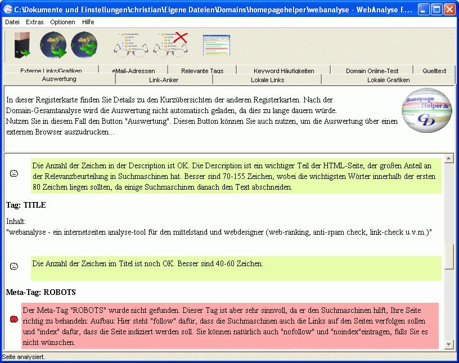Open the Optionen menu
Viewport: 459px width, 363px height.
coord(62,22)
